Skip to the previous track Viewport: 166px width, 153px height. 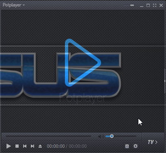click(x=25, y=146)
